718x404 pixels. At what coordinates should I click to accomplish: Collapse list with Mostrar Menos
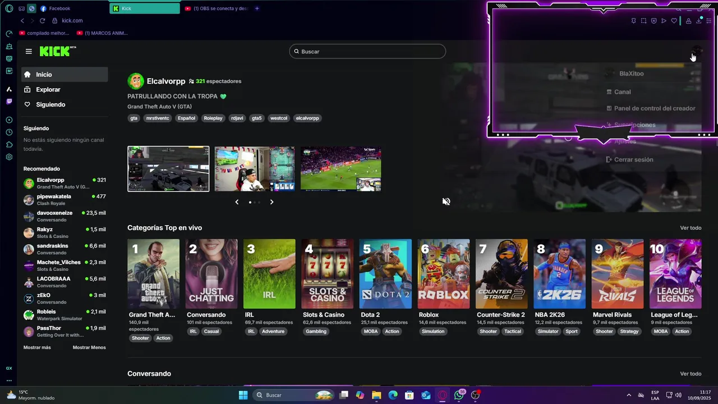click(x=89, y=347)
